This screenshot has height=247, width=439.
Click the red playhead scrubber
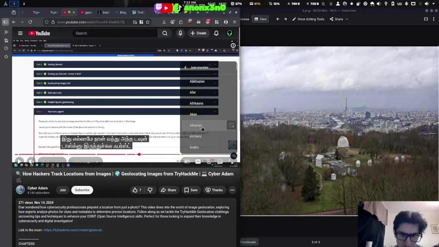tap(139, 154)
